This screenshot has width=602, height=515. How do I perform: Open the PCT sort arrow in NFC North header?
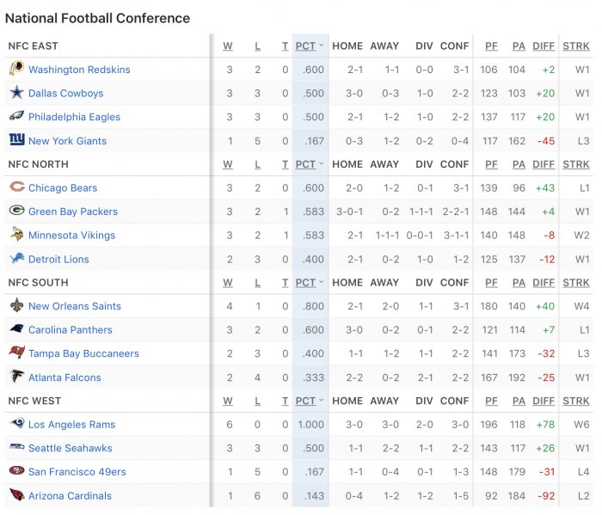(322, 163)
